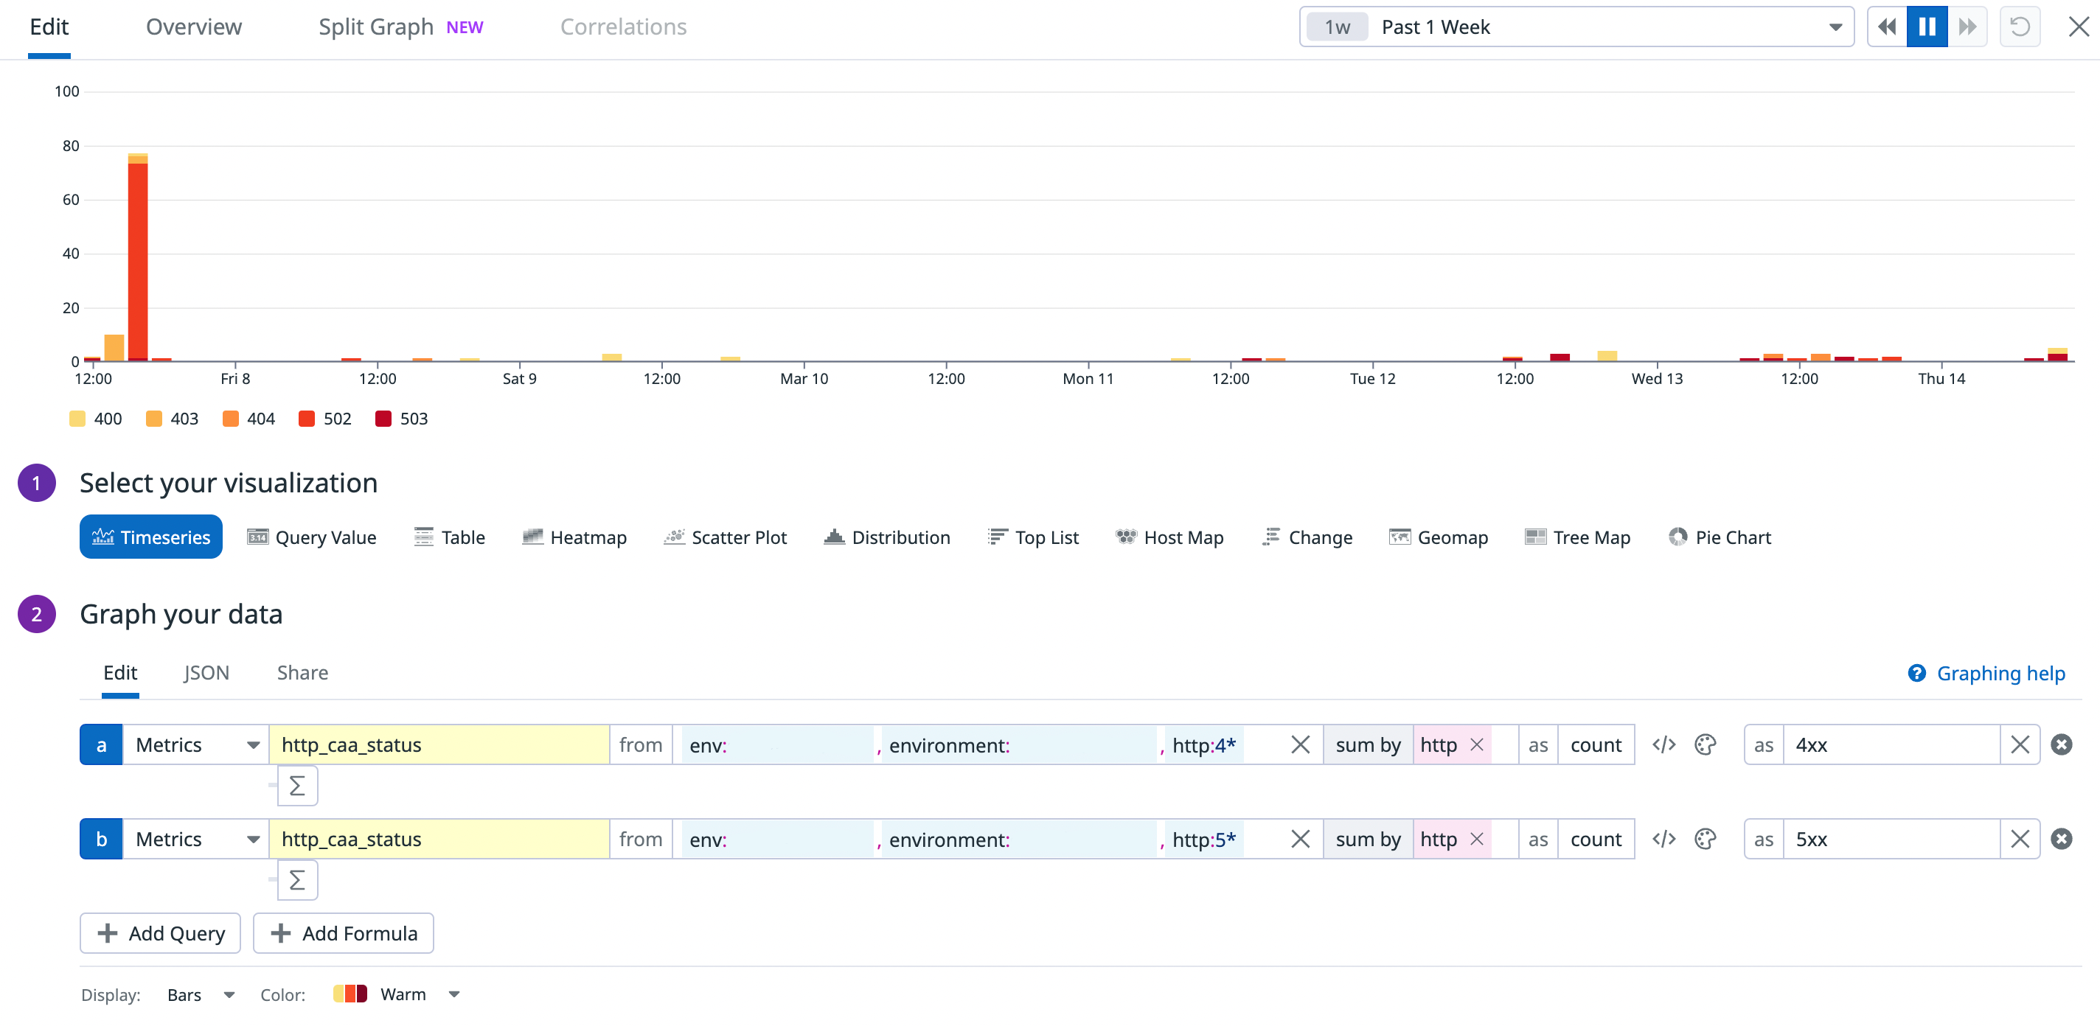Open the Past 1 Week time dropdown
The height and width of the screenshot is (1026, 2100).
coord(1575,27)
